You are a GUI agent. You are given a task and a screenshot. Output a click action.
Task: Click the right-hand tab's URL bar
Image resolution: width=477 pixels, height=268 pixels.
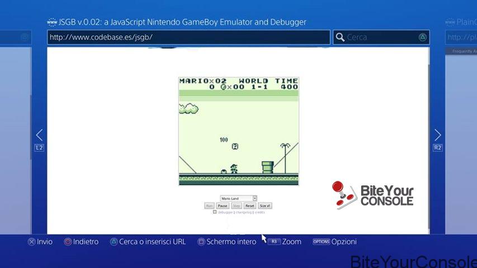tap(461, 37)
